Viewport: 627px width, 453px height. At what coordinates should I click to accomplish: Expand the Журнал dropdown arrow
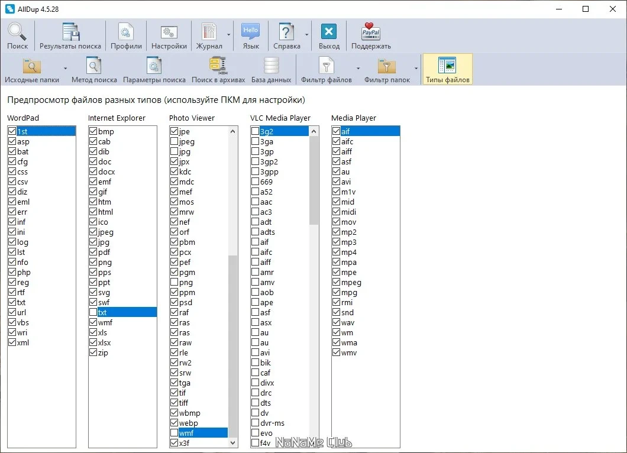coord(229,35)
